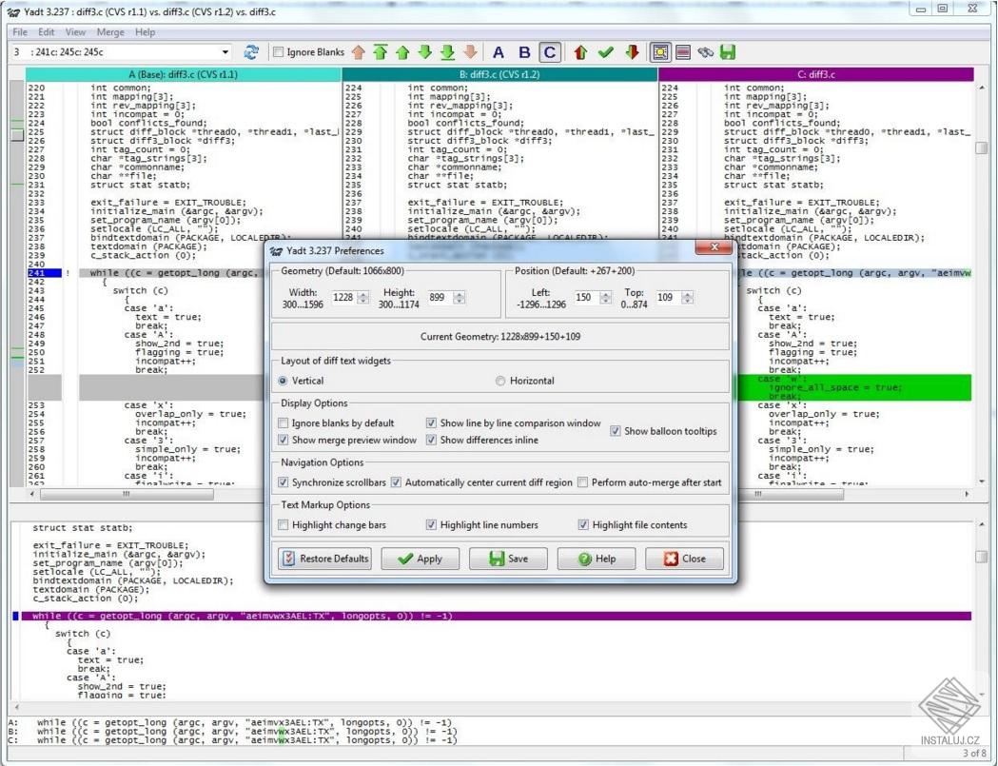Enable Ignore blanks by default

pos(284,422)
